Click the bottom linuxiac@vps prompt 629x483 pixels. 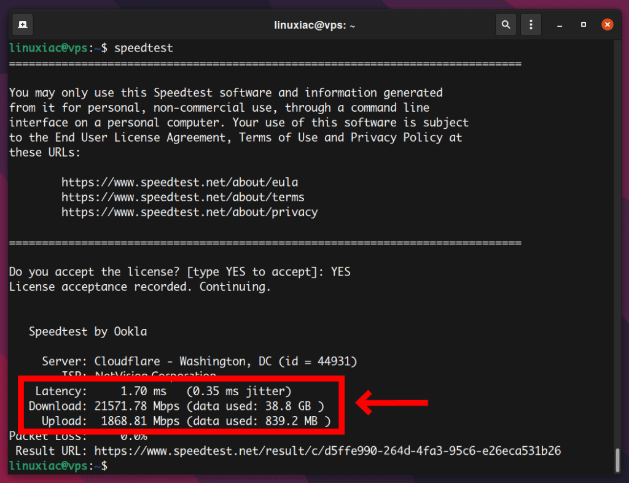(58, 466)
